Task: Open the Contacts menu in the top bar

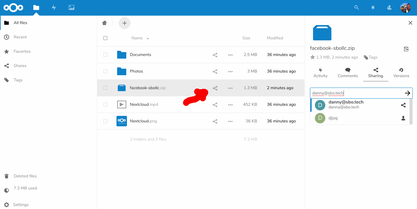Action: [389, 7]
